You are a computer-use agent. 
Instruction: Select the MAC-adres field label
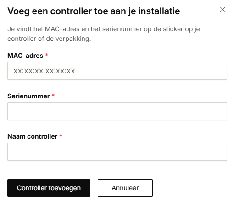click(x=25, y=56)
